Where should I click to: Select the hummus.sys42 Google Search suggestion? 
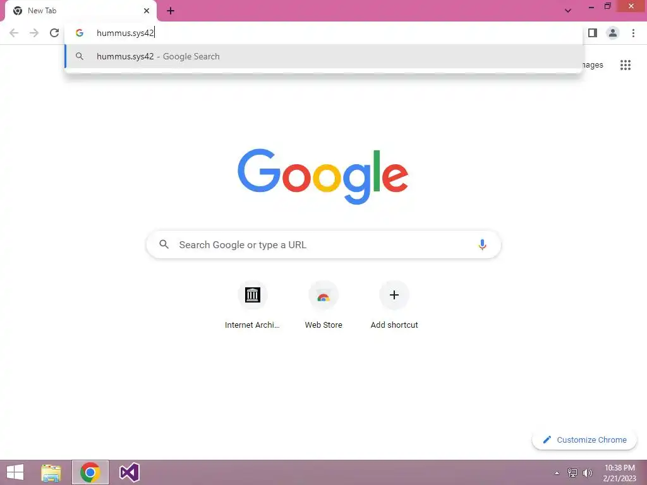tap(324, 56)
